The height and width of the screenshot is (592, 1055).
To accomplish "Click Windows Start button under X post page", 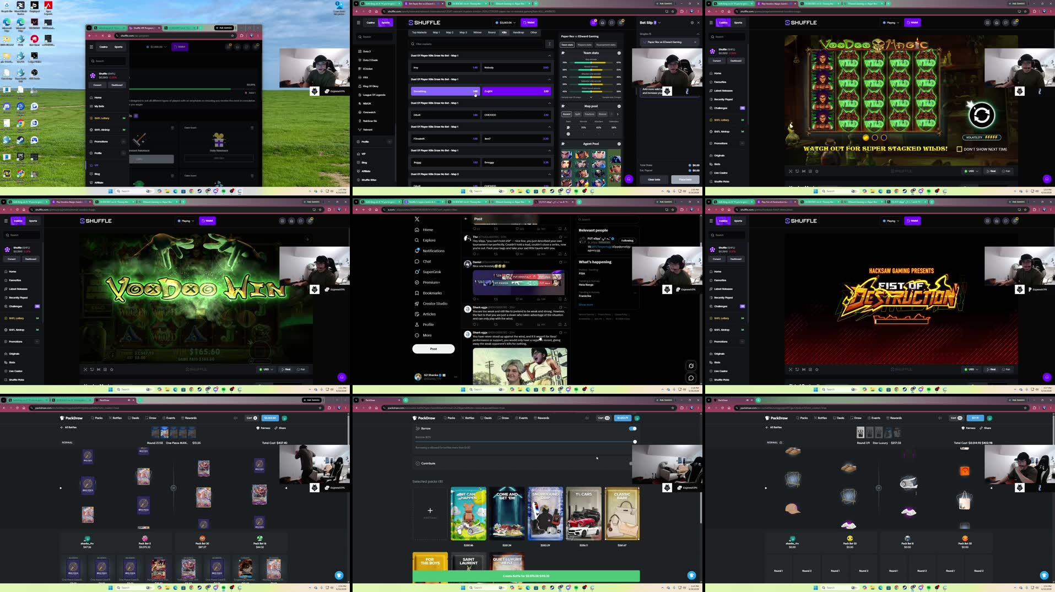I will point(463,389).
